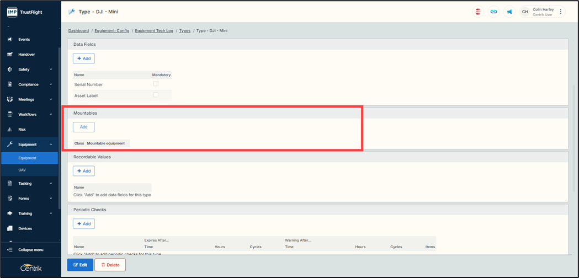Expand the Meetings menu chevron

pyautogui.click(x=51, y=99)
